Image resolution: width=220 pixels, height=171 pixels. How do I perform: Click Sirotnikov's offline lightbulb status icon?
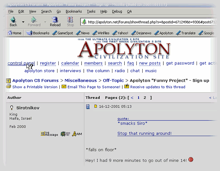click(12, 108)
